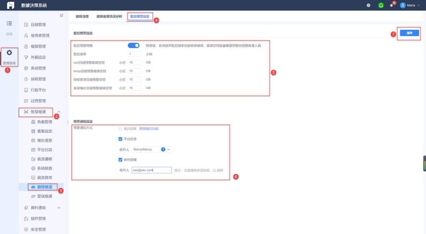Open the notification bell with badge 6
The height and width of the screenshot is (234, 426).
391,5
